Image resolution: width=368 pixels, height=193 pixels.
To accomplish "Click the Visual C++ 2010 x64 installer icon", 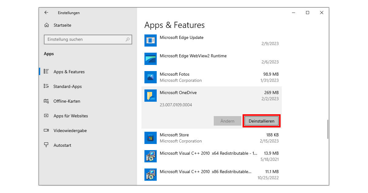I will point(150,156).
